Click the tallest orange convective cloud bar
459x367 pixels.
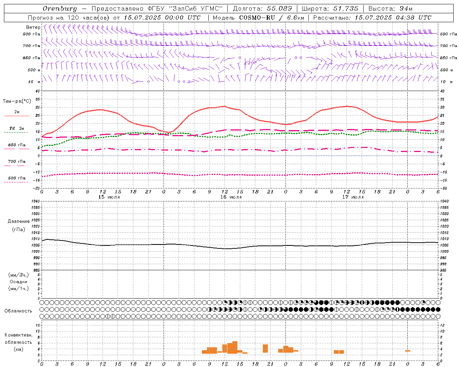tap(235, 347)
